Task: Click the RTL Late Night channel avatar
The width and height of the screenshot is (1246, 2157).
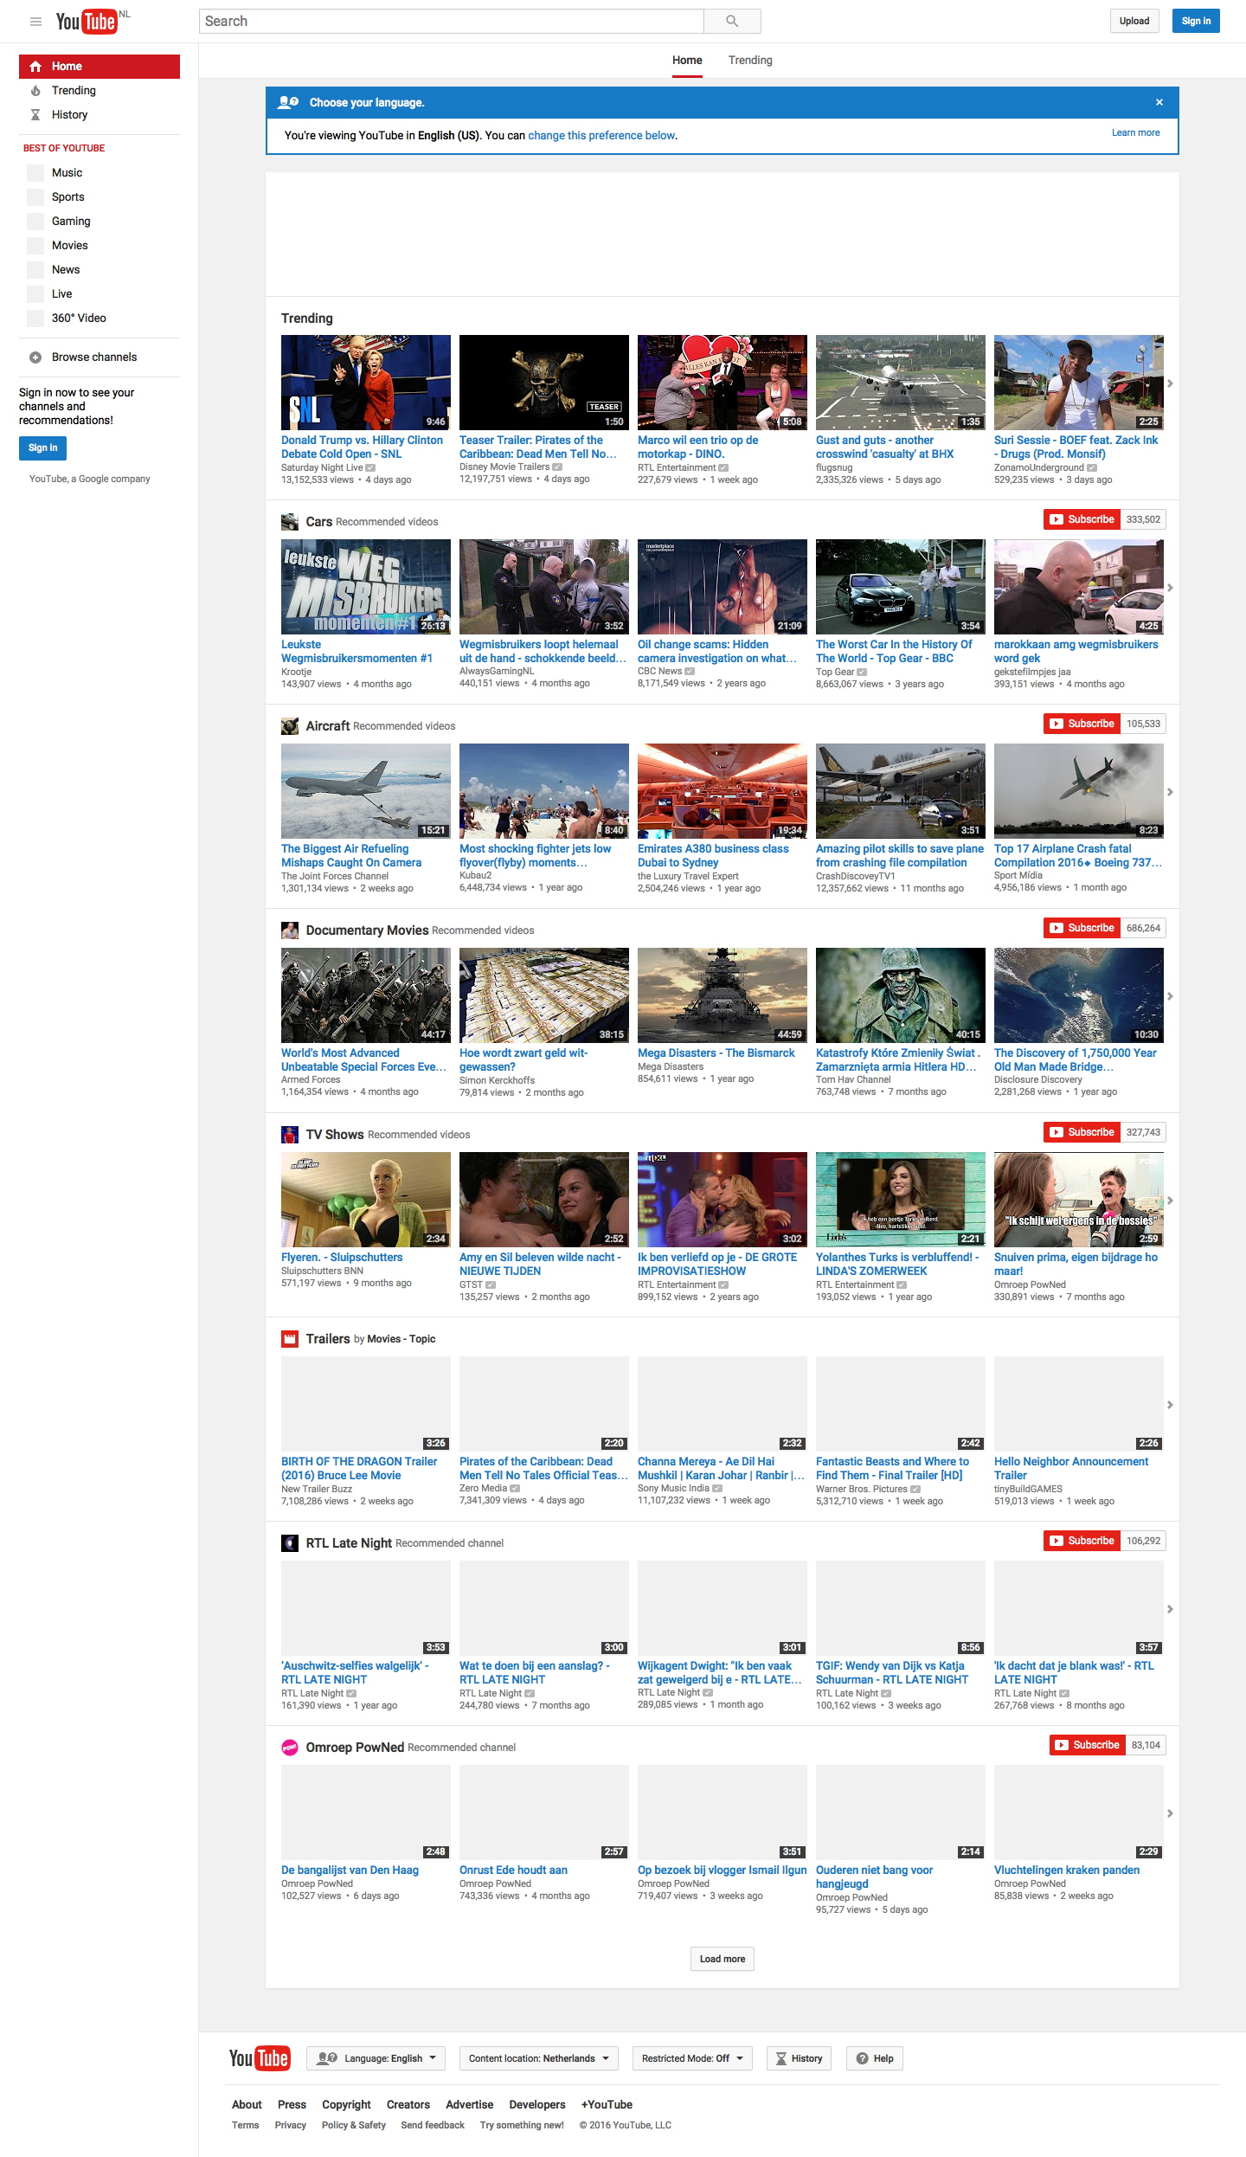Action: [x=290, y=1543]
